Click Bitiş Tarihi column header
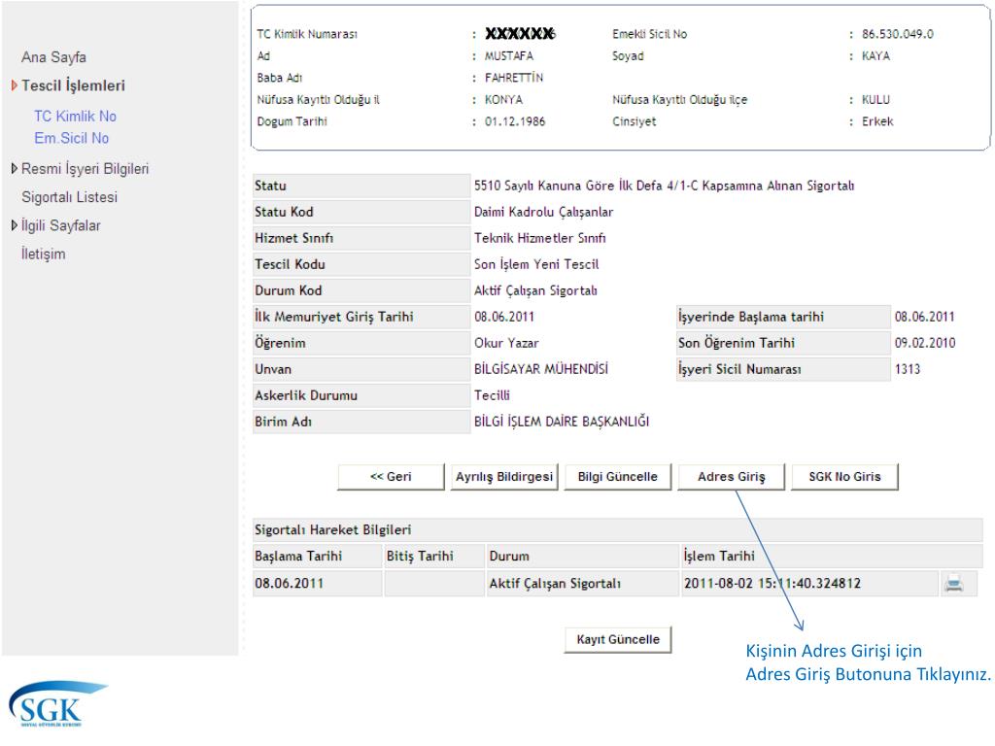The width and height of the screenshot is (995, 746). [x=434, y=556]
